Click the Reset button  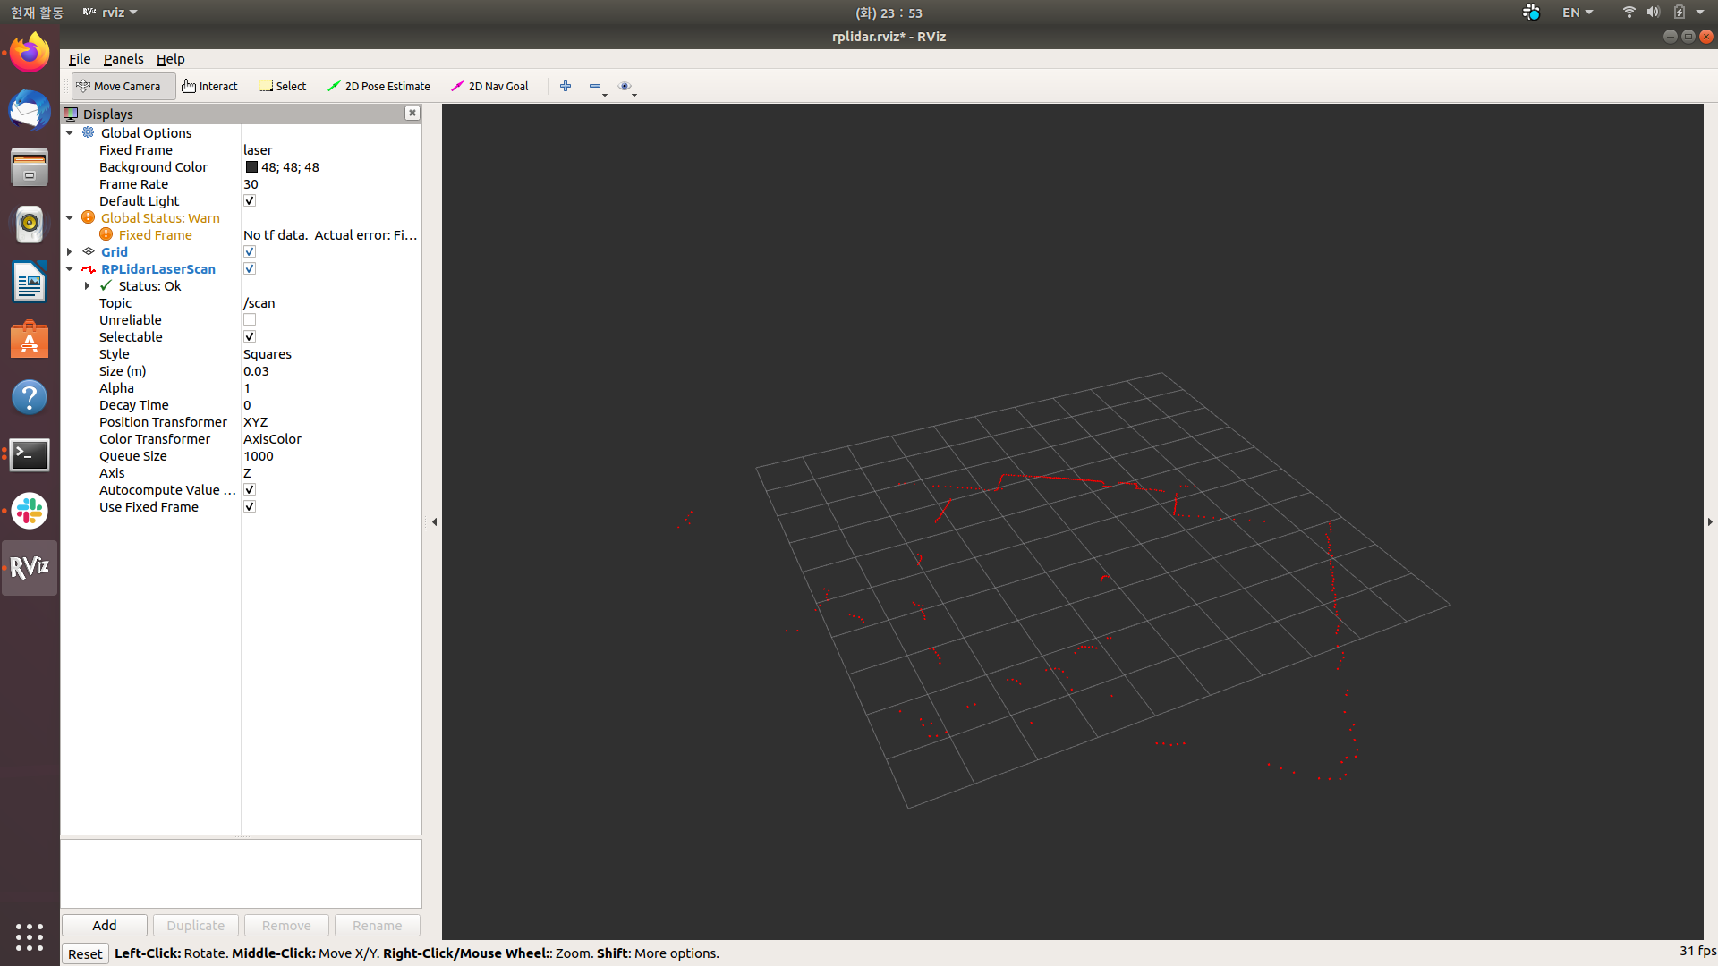[x=85, y=953]
